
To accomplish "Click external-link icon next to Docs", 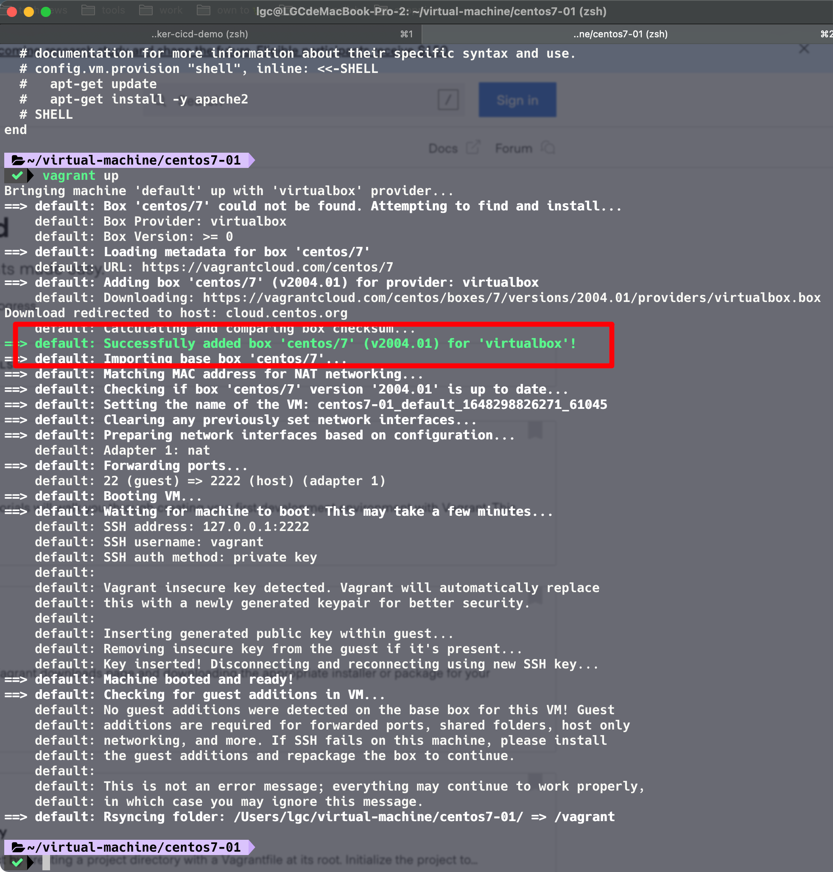I will (473, 148).
